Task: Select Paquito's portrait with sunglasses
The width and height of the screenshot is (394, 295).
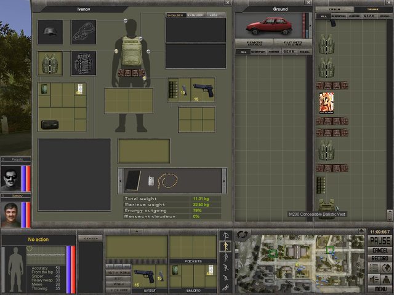Action: 11,178
